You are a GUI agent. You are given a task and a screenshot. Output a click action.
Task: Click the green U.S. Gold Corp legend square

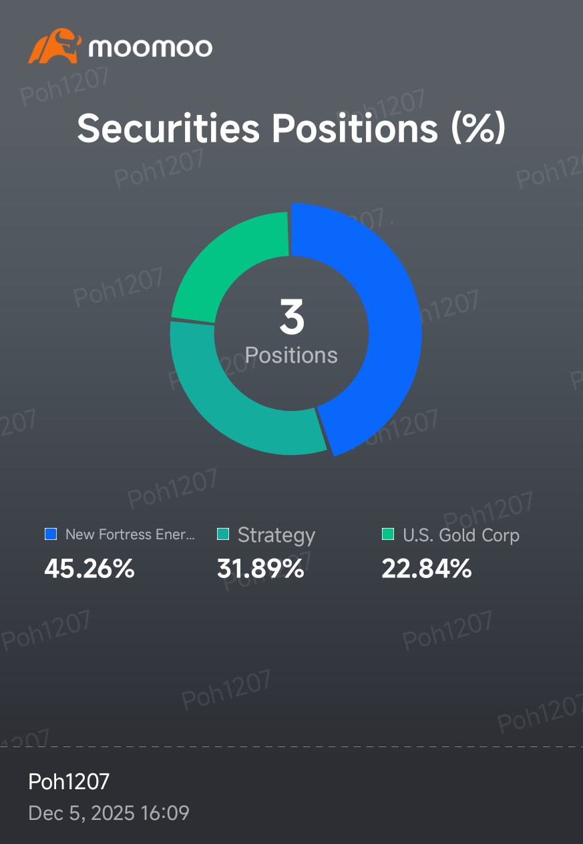[388, 534]
